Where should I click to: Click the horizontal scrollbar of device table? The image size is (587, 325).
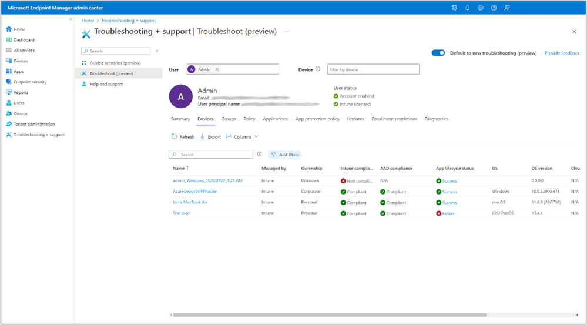(330, 315)
